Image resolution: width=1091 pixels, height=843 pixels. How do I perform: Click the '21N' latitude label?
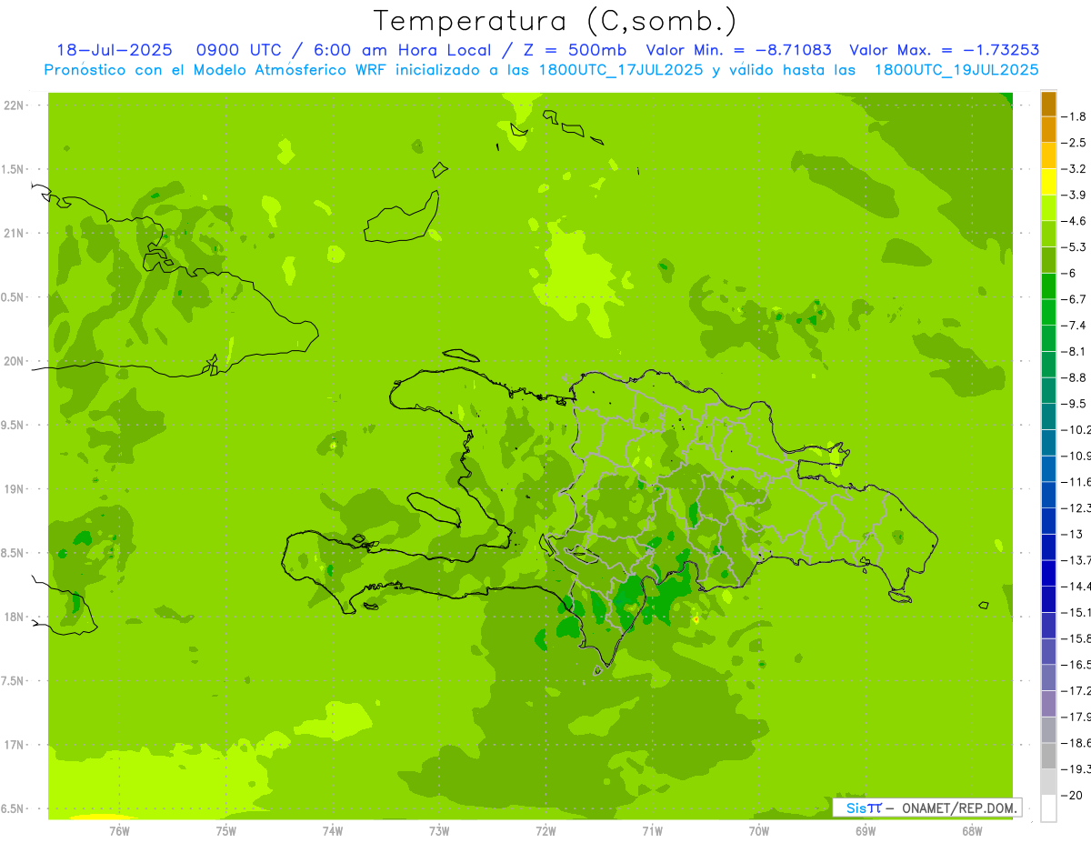coord(13,234)
